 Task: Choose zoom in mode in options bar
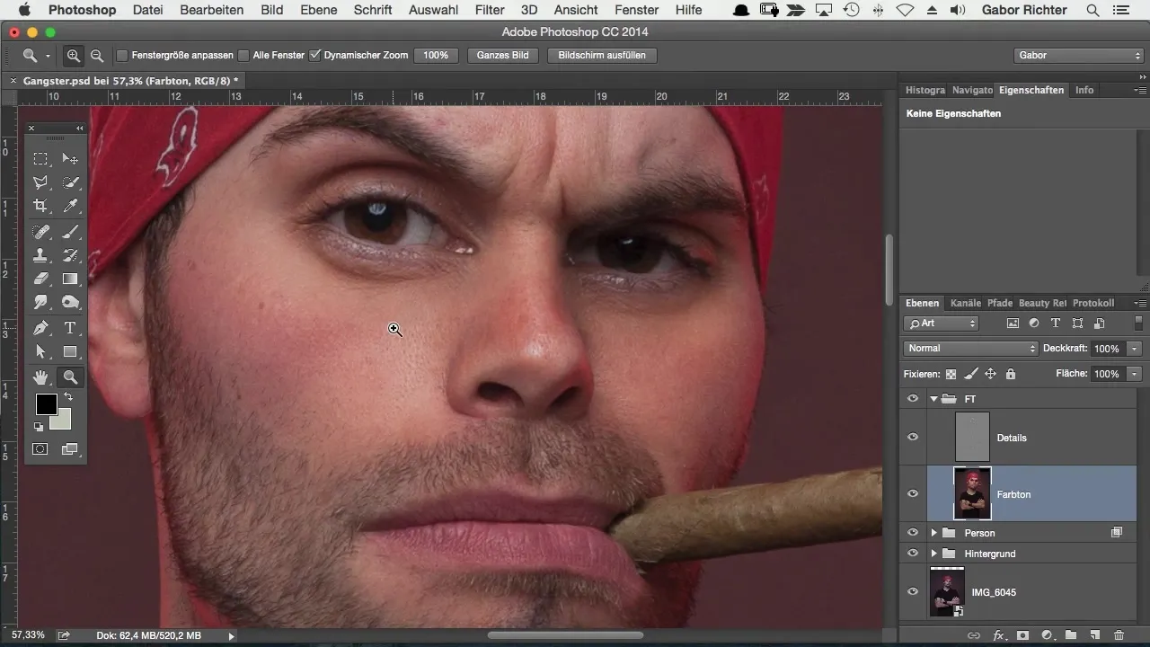[x=74, y=56]
